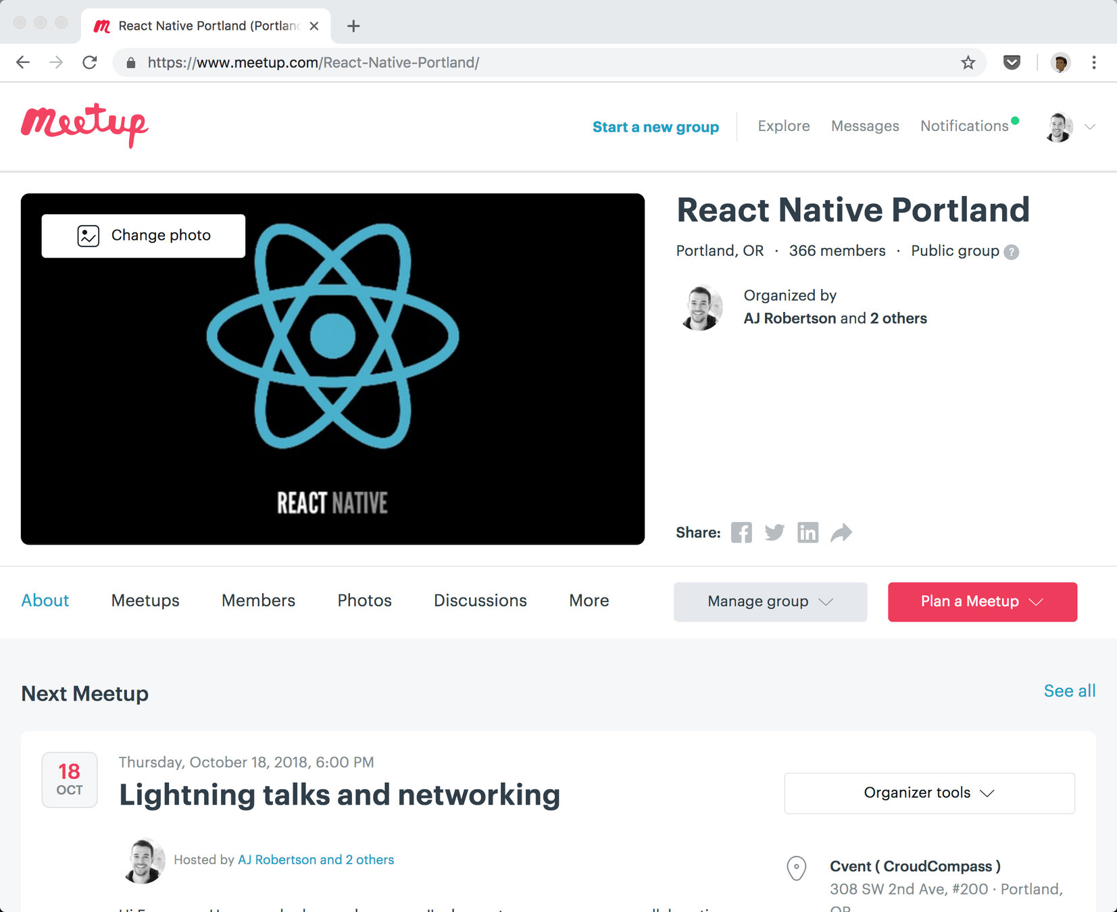
Task: Share group on LinkedIn
Action: point(808,532)
